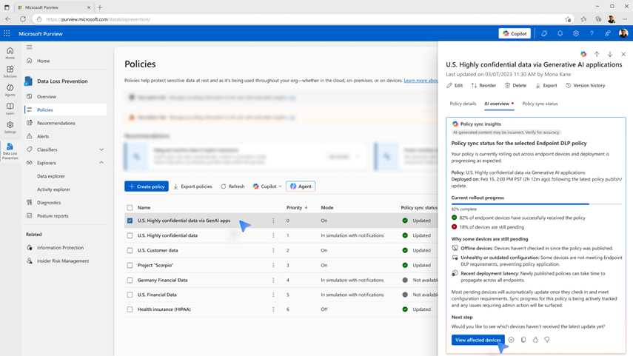The width and height of the screenshot is (633, 356).
Task: Open Learn in the left rail
Action: pos(10,109)
